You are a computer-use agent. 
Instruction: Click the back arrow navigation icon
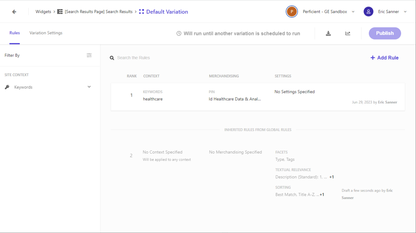(14, 11)
